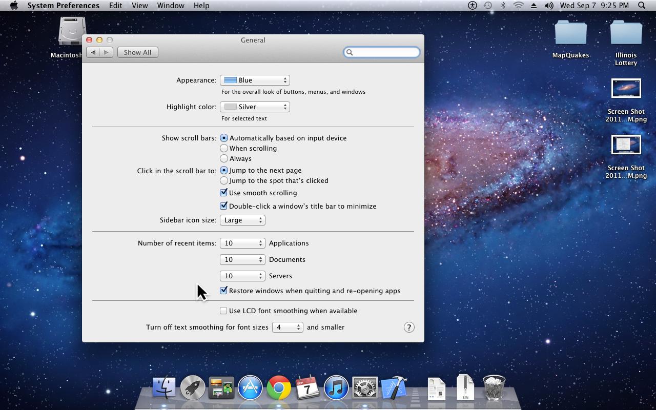
Task: Open Launchpad from the Dock
Action: [x=193, y=387]
